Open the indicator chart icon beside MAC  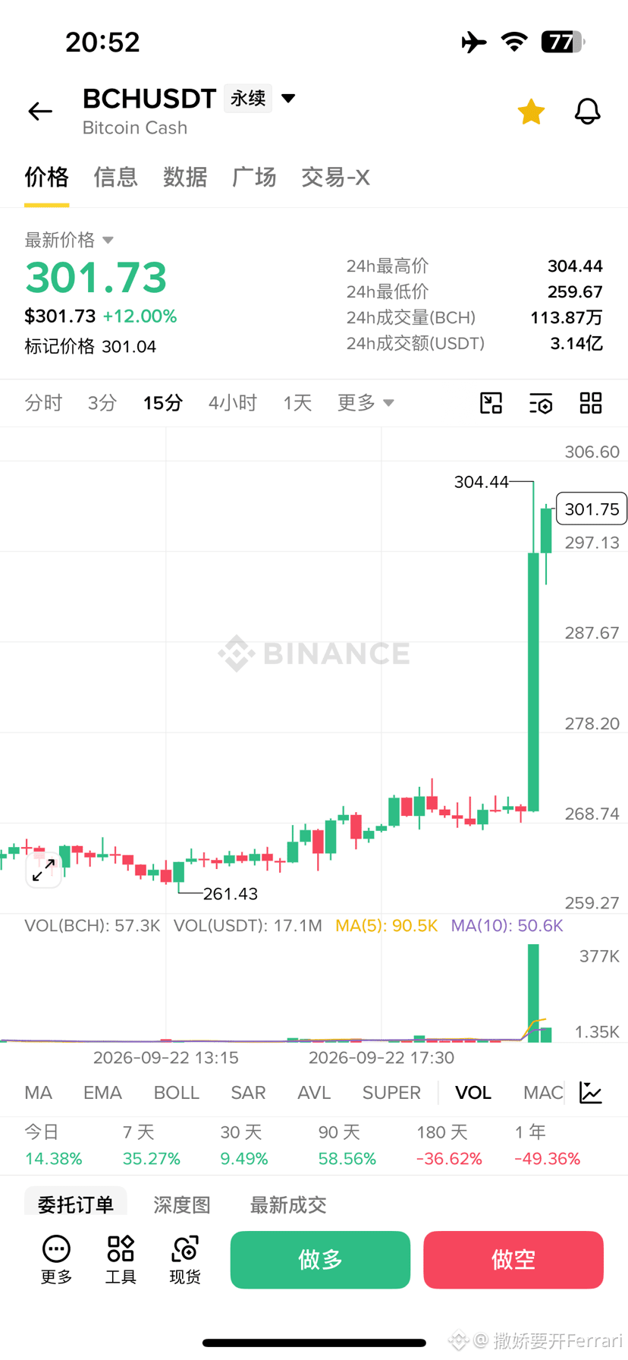pos(590,1093)
